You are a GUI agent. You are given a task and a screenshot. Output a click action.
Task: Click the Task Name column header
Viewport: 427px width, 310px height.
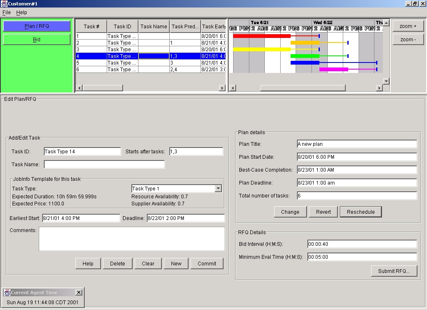[154, 26]
